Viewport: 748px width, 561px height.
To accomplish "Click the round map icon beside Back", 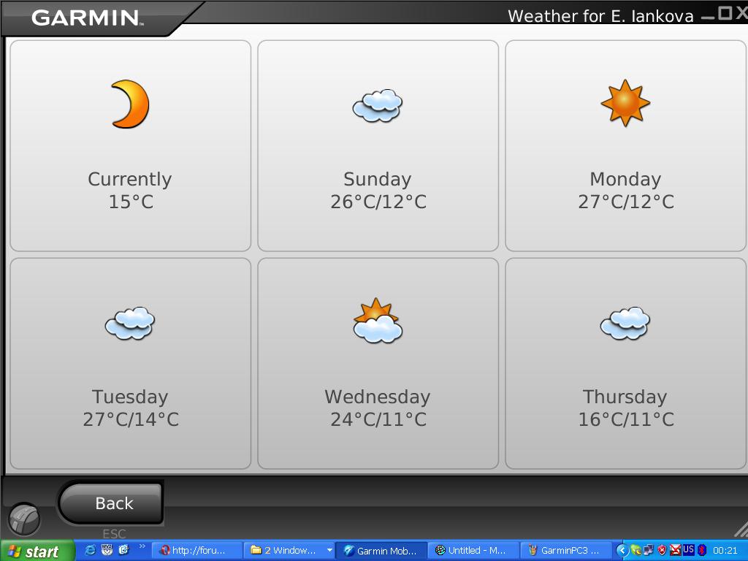I will [24, 519].
